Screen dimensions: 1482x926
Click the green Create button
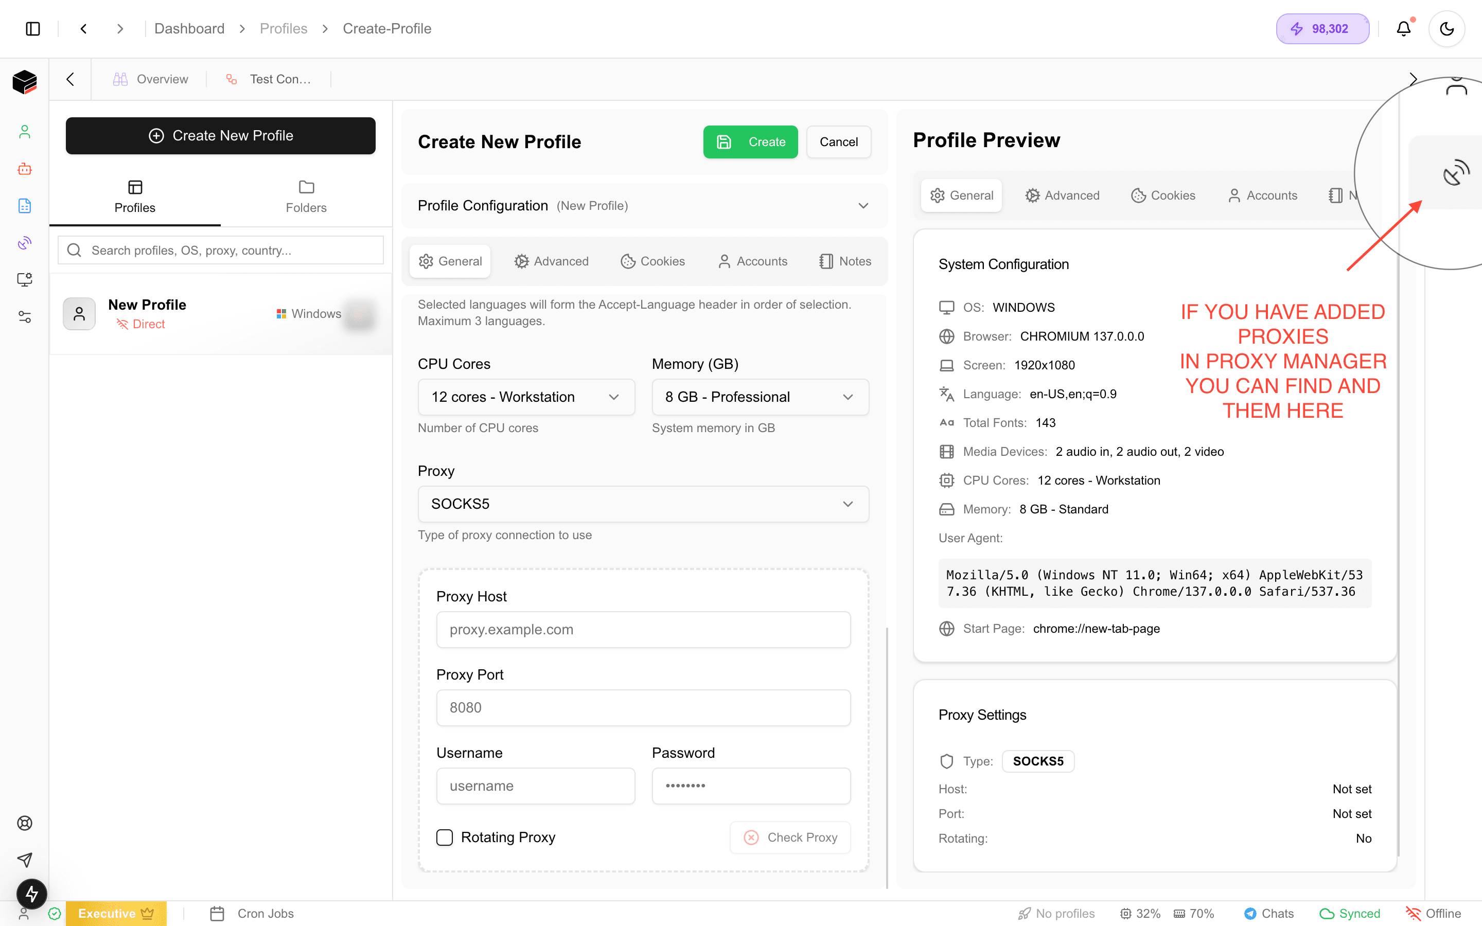tap(750, 142)
